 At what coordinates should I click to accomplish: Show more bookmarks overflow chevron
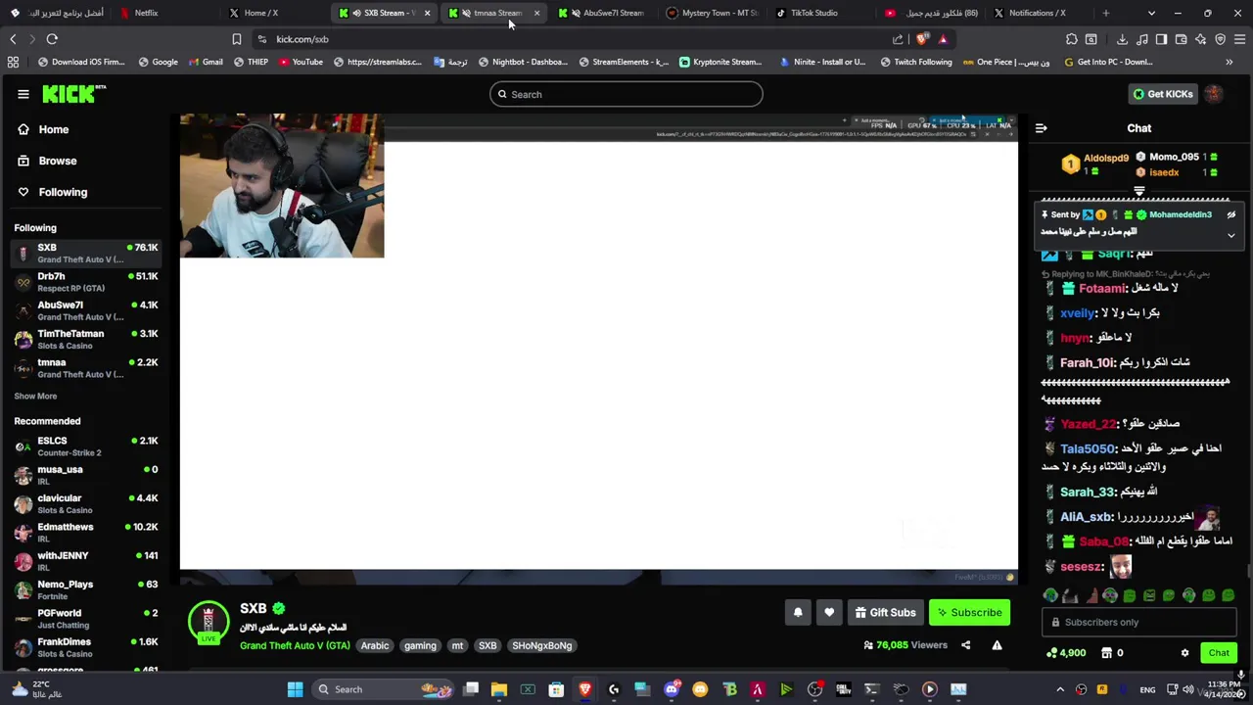tap(1230, 62)
